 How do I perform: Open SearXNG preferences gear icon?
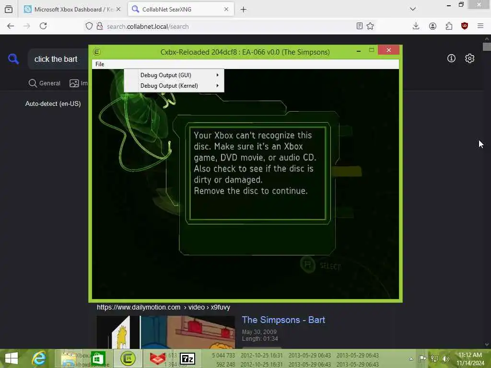(470, 58)
